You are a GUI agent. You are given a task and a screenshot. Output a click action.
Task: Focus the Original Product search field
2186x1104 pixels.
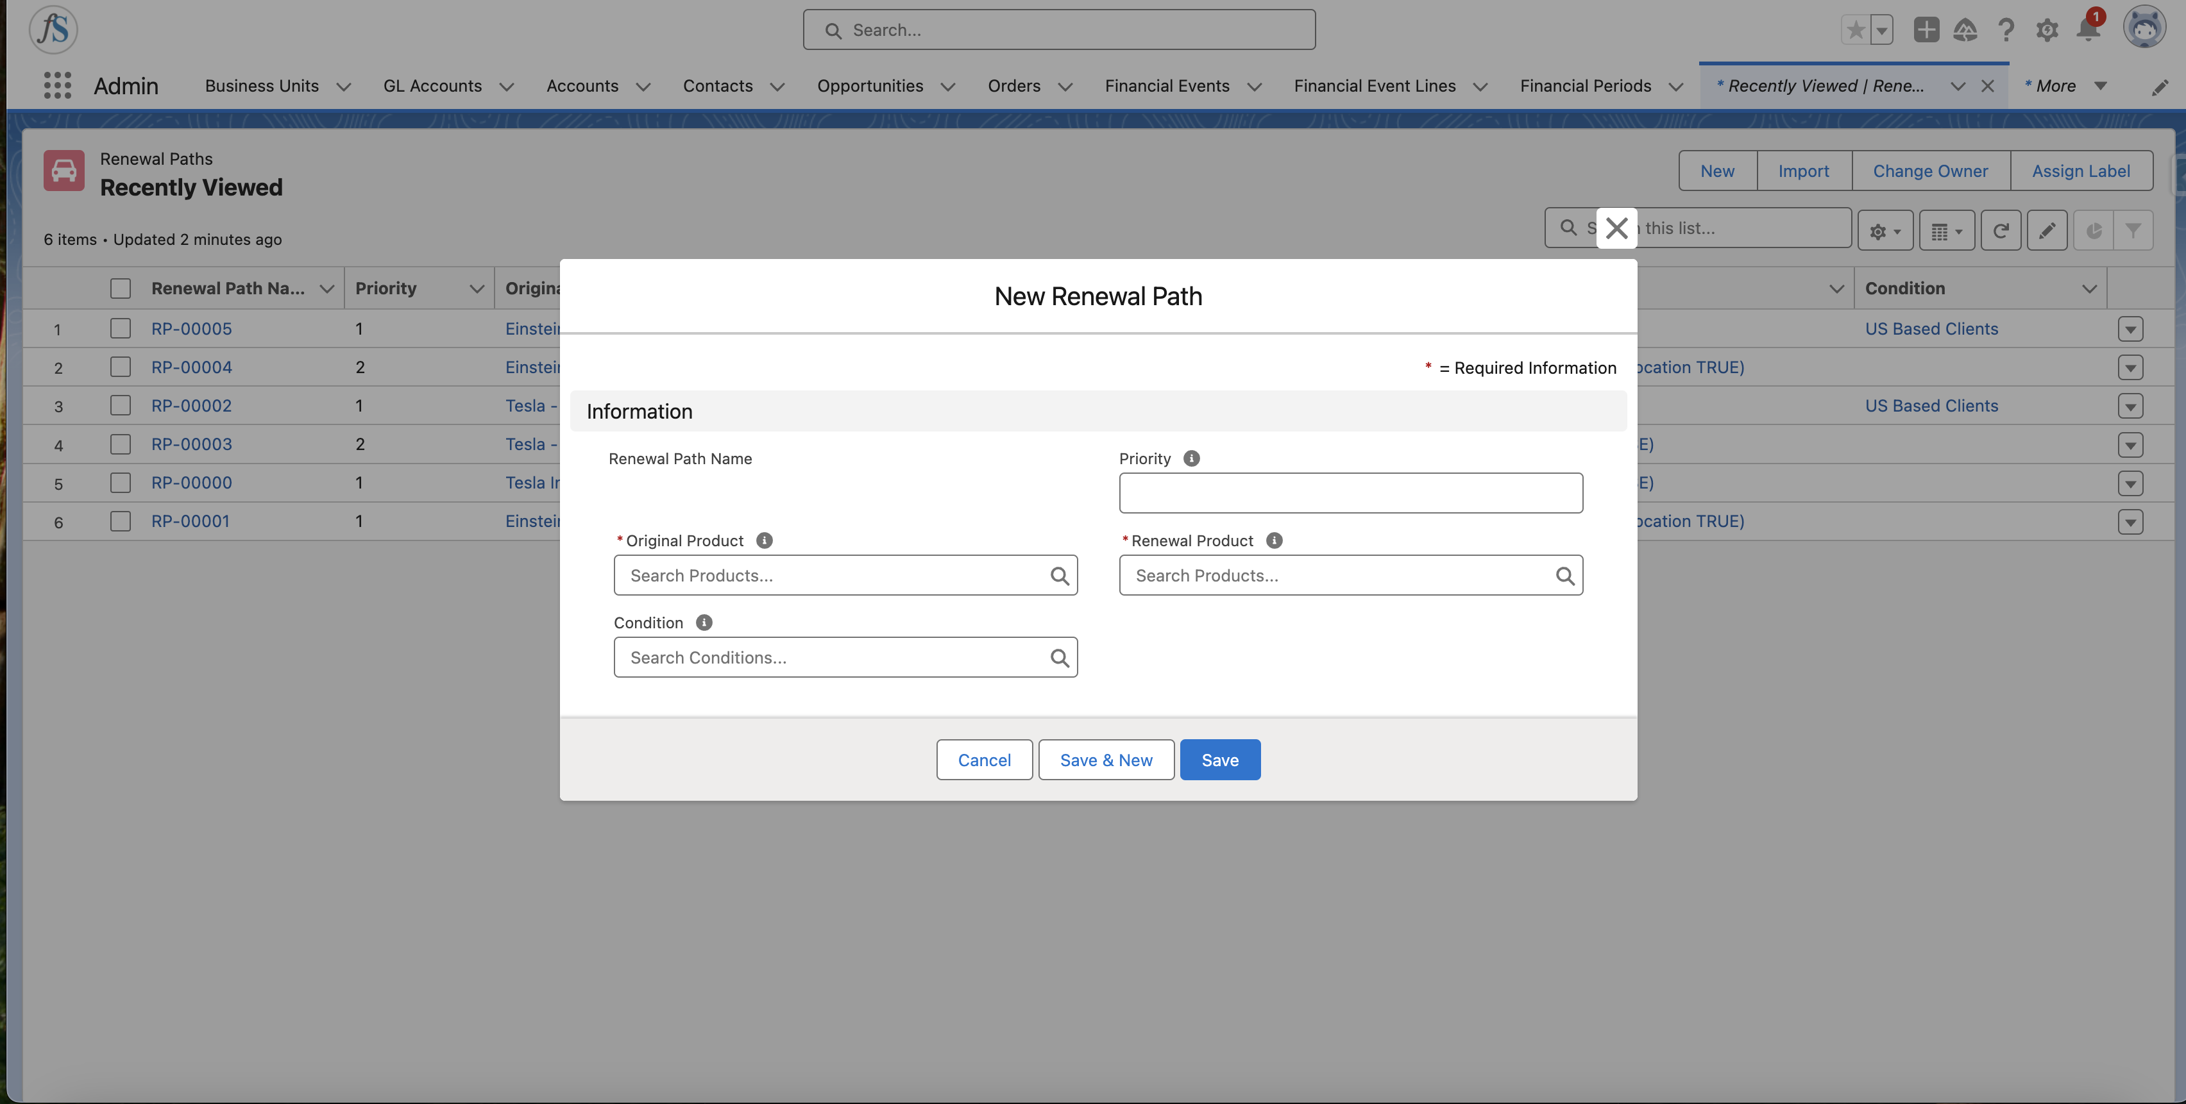point(845,576)
